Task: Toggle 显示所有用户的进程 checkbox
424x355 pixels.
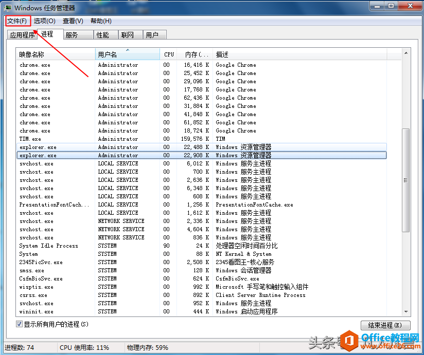Action: pos(19,324)
